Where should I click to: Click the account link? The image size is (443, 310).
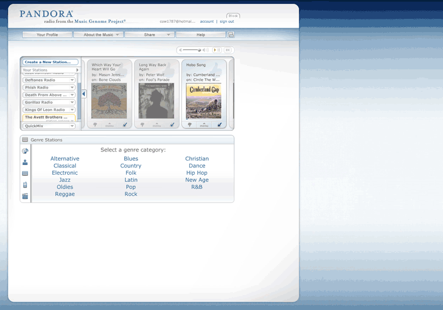(x=207, y=22)
